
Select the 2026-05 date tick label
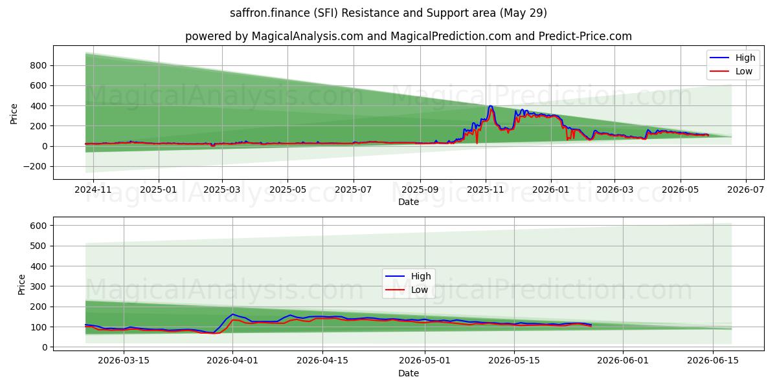(x=680, y=190)
